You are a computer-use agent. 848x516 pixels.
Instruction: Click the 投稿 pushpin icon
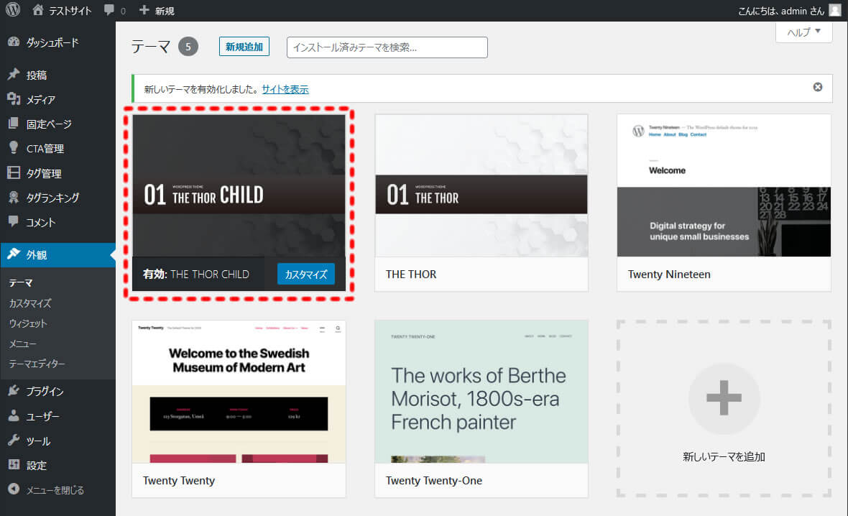pos(14,75)
